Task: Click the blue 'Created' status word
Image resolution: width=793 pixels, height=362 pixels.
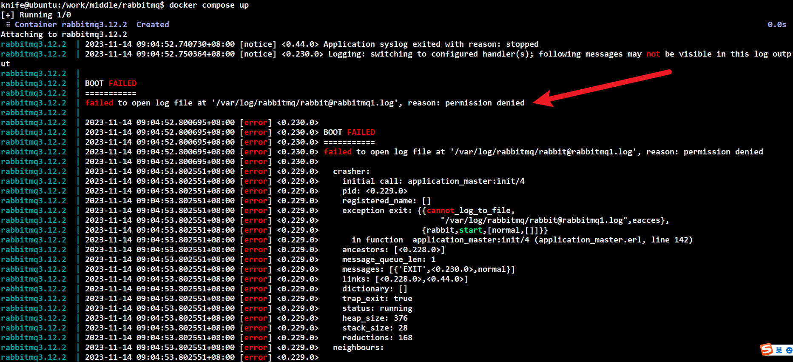Action: coord(153,25)
